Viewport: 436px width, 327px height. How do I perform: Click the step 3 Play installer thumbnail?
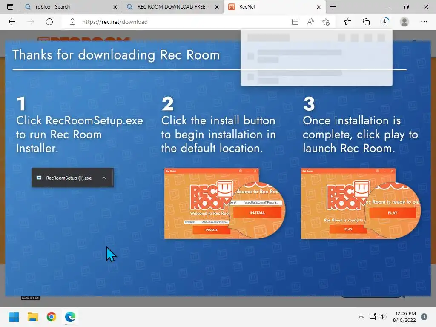click(x=361, y=204)
